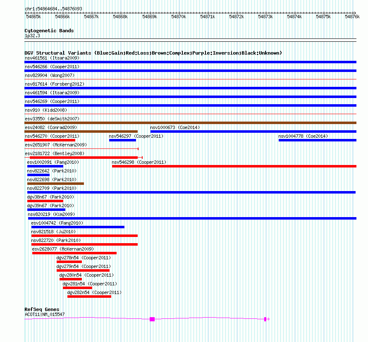The image size is (368, 342).
Task: Select the esv24082 (Conrad2009) label
Action: click(x=51, y=127)
